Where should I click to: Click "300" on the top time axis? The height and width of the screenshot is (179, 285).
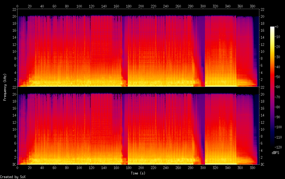(203, 6)
